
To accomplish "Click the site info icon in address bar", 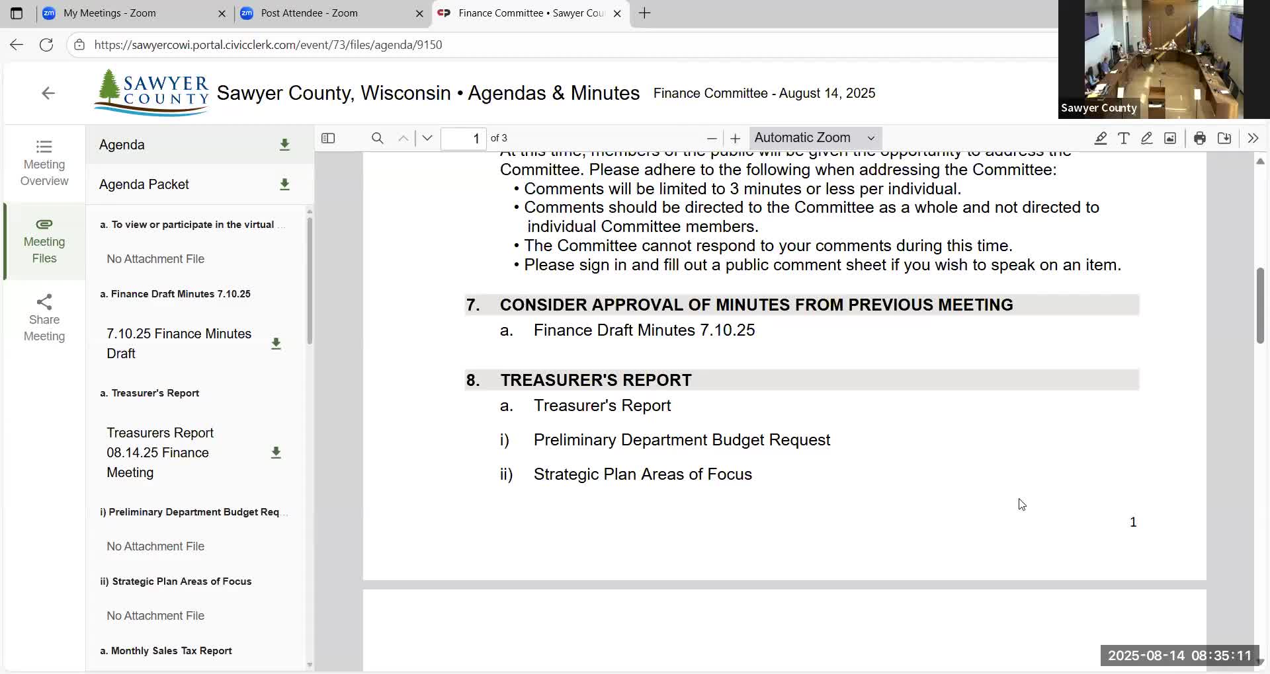I will (x=79, y=45).
